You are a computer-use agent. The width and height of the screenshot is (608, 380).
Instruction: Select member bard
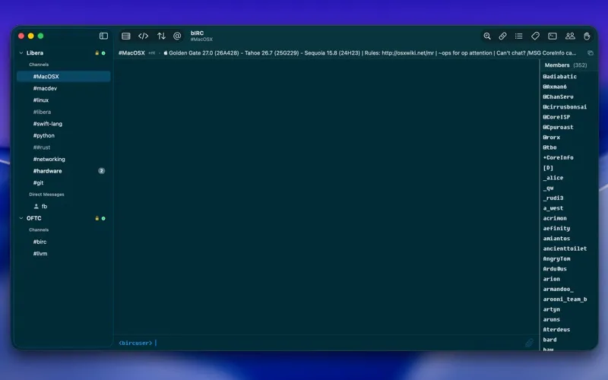pos(549,340)
